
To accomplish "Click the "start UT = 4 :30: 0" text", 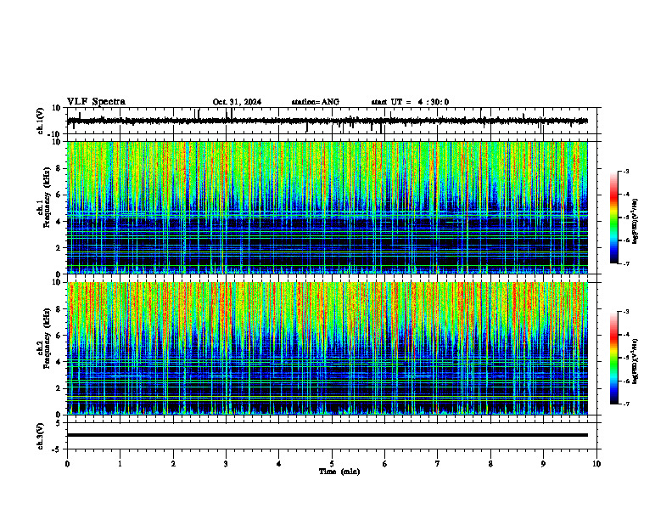I will (410, 102).
